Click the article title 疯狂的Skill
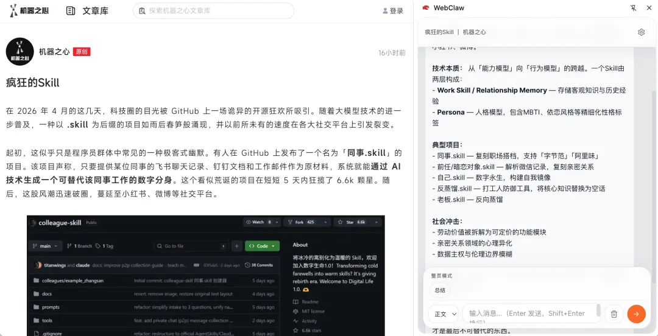658x336 pixels. 33,83
